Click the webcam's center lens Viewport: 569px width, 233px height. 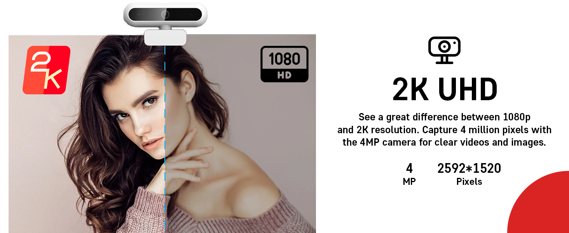[x=165, y=15]
